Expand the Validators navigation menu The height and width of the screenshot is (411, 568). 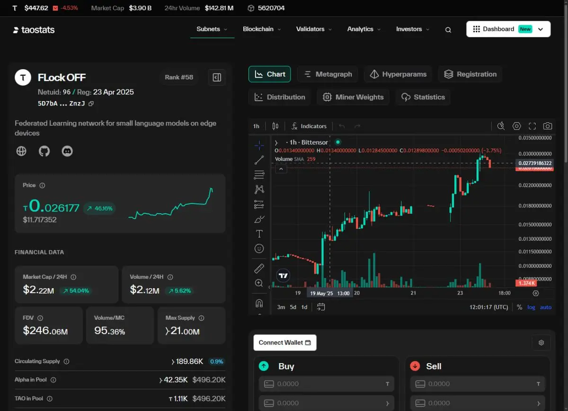coord(314,29)
